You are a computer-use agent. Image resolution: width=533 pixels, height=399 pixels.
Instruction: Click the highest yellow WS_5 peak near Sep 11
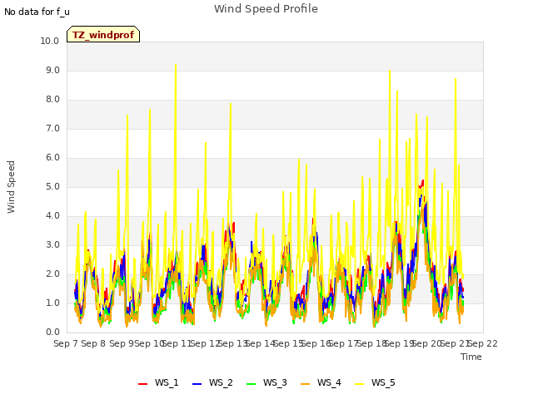click(176, 65)
